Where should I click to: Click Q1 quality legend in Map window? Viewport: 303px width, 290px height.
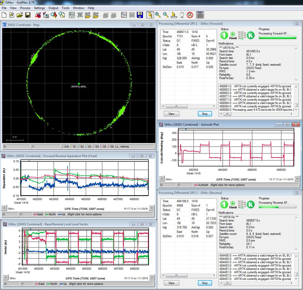pos(74,147)
